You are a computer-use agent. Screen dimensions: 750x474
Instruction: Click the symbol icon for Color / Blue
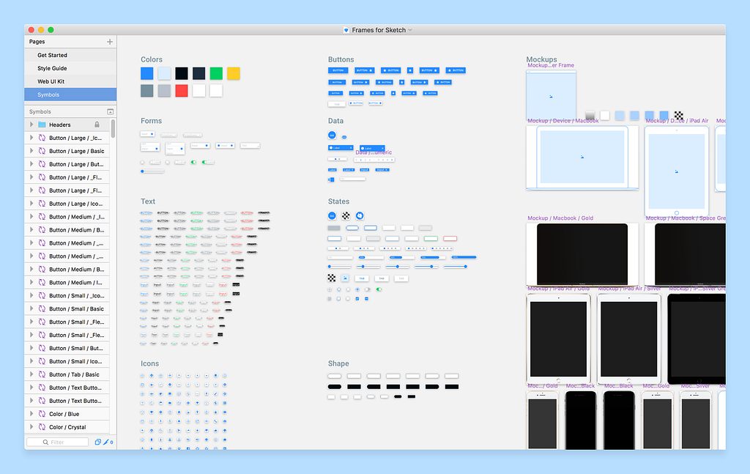tap(42, 414)
